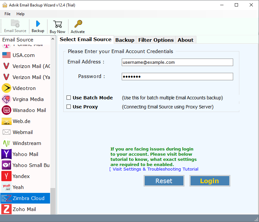This screenshot has height=222, width=259.
Task: Select the Videotron list entry text
Action: (x=24, y=88)
